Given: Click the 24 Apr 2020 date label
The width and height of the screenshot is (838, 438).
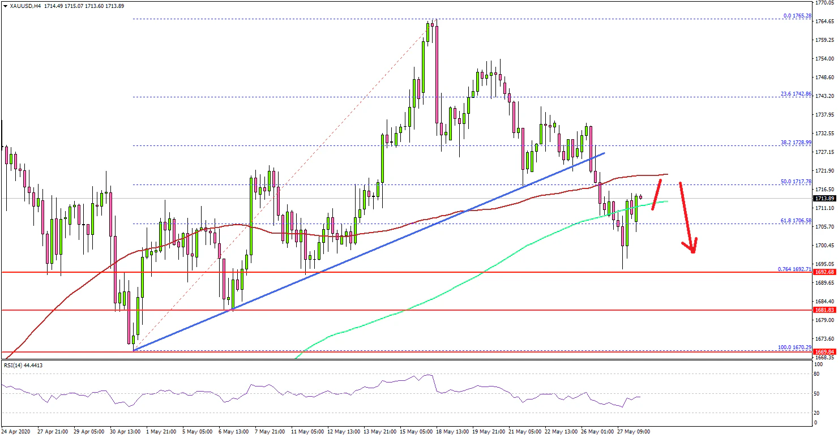Looking at the screenshot, I should [x=17, y=432].
